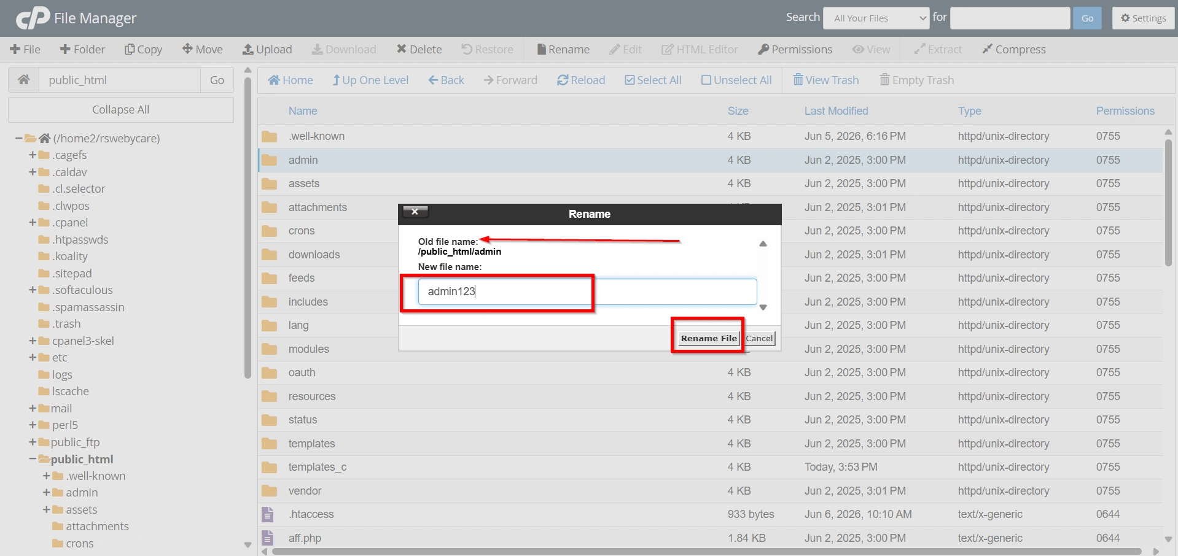Click the horizontal scrollbar under file list
This screenshot has height=556, width=1178.
pos(706,552)
